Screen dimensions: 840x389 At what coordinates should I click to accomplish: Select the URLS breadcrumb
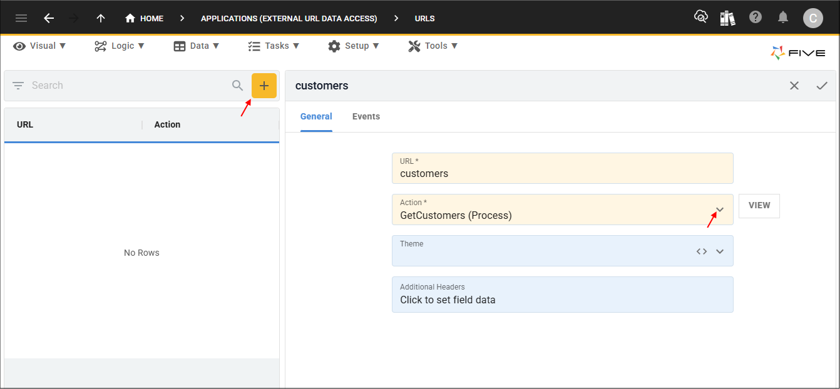click(x=424, y=18)
